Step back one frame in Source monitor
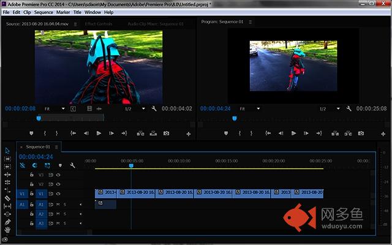Screen dimensions: 392x245 pos(86,134)
